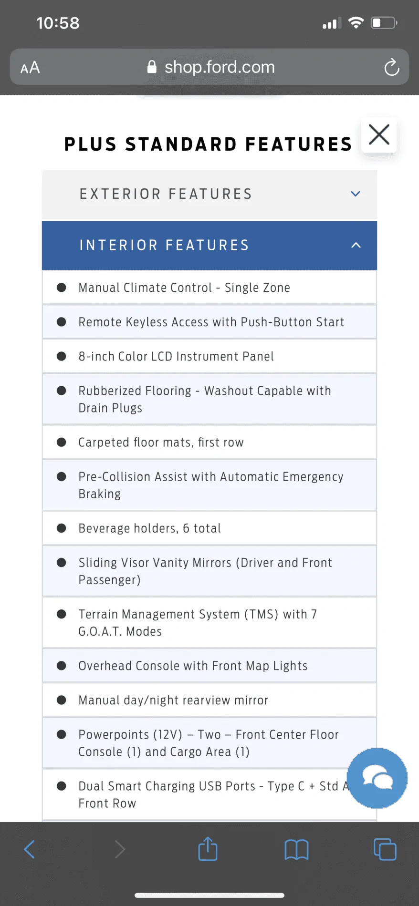Image resolution: width=419 pixels, height=906 pixels.
Task: Open the live chat bubble
Action: (x=377, y=778)
